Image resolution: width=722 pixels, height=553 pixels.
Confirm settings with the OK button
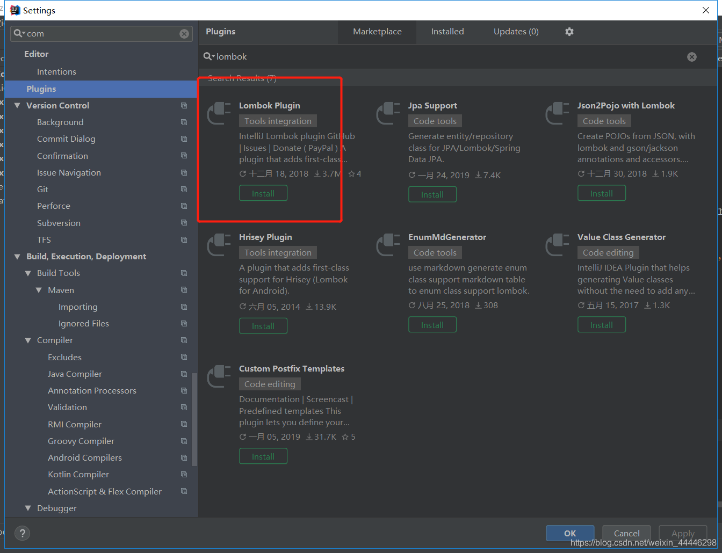coord(570,533)
